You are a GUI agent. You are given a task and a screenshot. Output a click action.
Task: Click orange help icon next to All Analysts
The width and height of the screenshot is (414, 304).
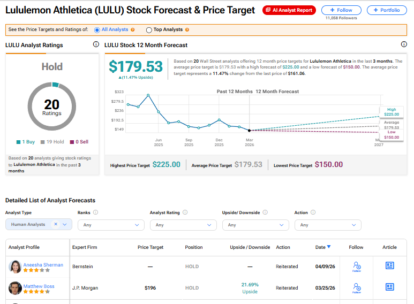point(133,30)
